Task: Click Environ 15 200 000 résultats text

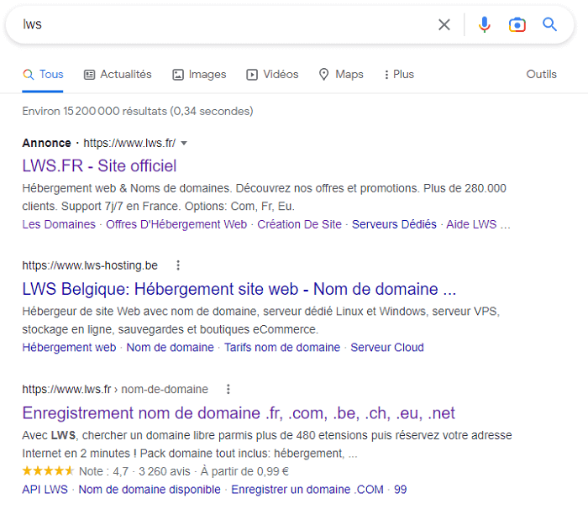Action: tap(137, 111)
